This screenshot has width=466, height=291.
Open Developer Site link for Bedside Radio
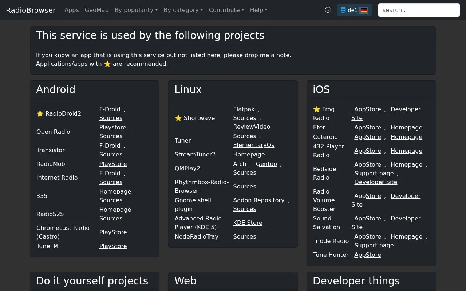(376, 182)
